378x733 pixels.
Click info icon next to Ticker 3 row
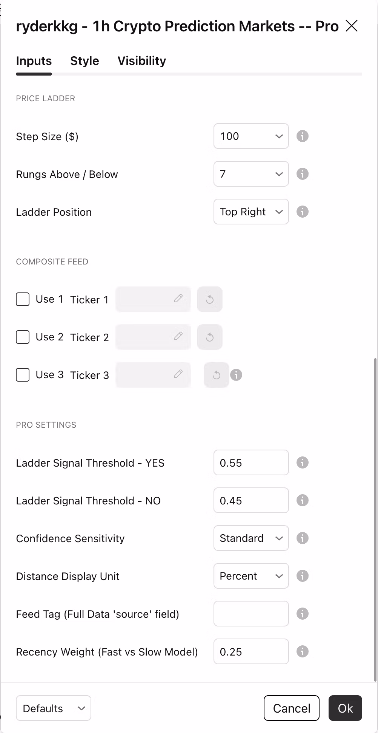tap(236, 375)
